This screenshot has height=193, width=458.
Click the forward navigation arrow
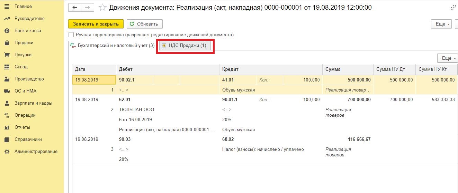click(x=88, y=7)
